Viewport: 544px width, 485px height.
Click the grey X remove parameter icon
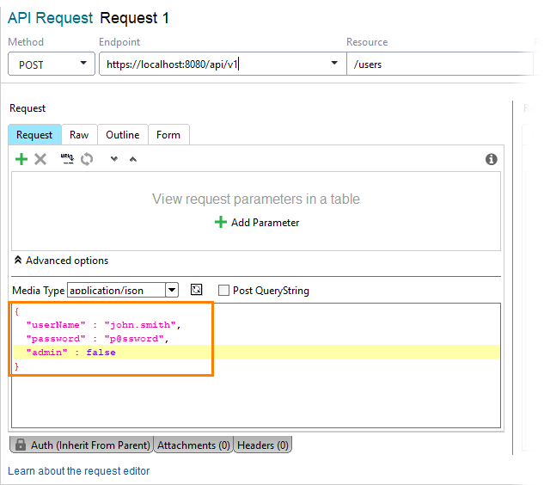[40, 159]
